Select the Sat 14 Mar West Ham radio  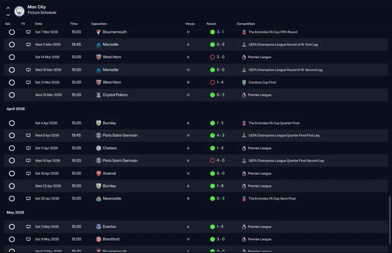[x=12, y=57]
